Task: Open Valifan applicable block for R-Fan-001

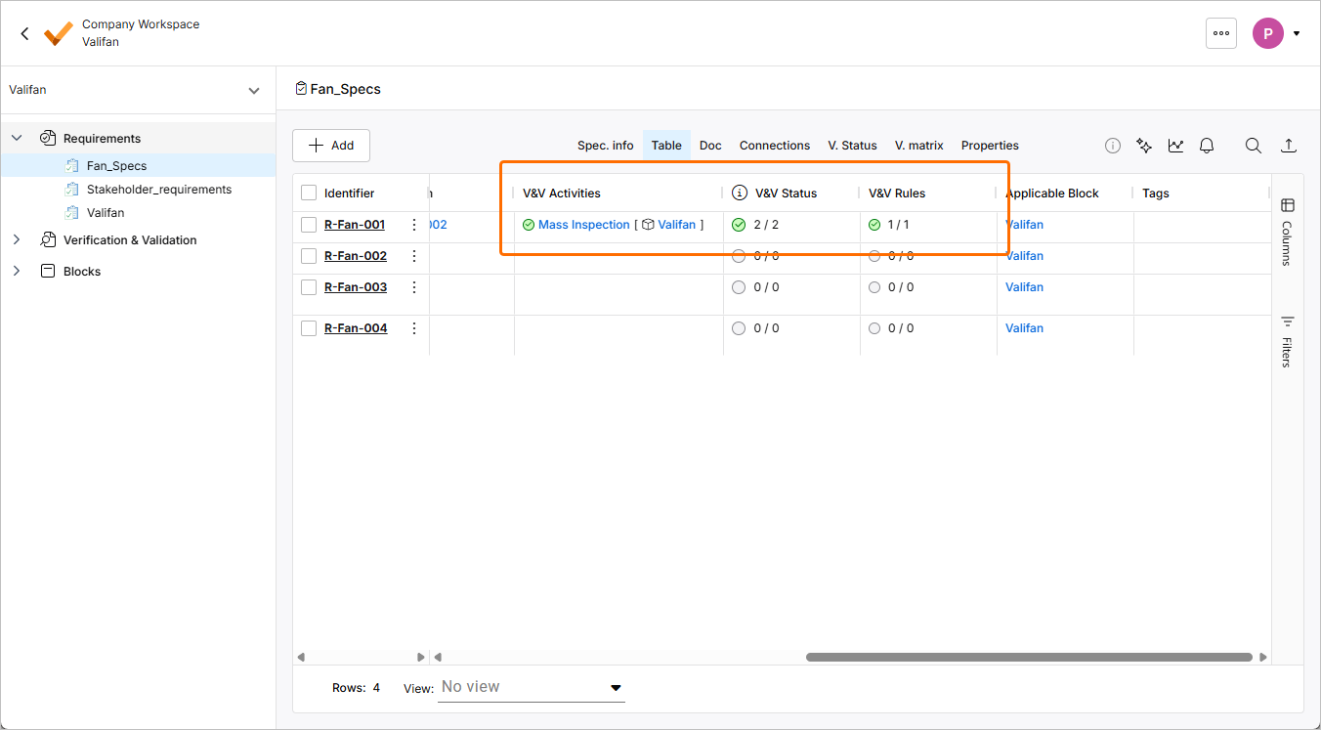Action: pyautogui.click(x=1024, y=225)
